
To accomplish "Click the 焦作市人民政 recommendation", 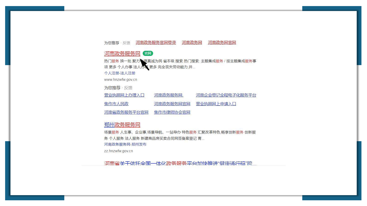I will 116,104.
